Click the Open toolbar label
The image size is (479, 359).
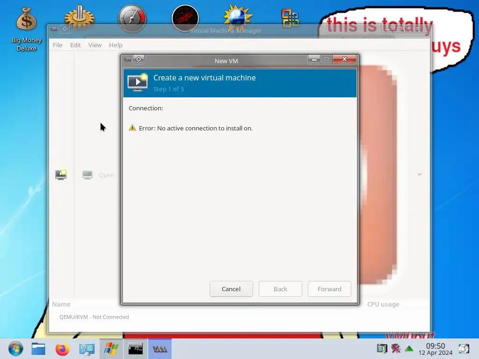point(106,175)
